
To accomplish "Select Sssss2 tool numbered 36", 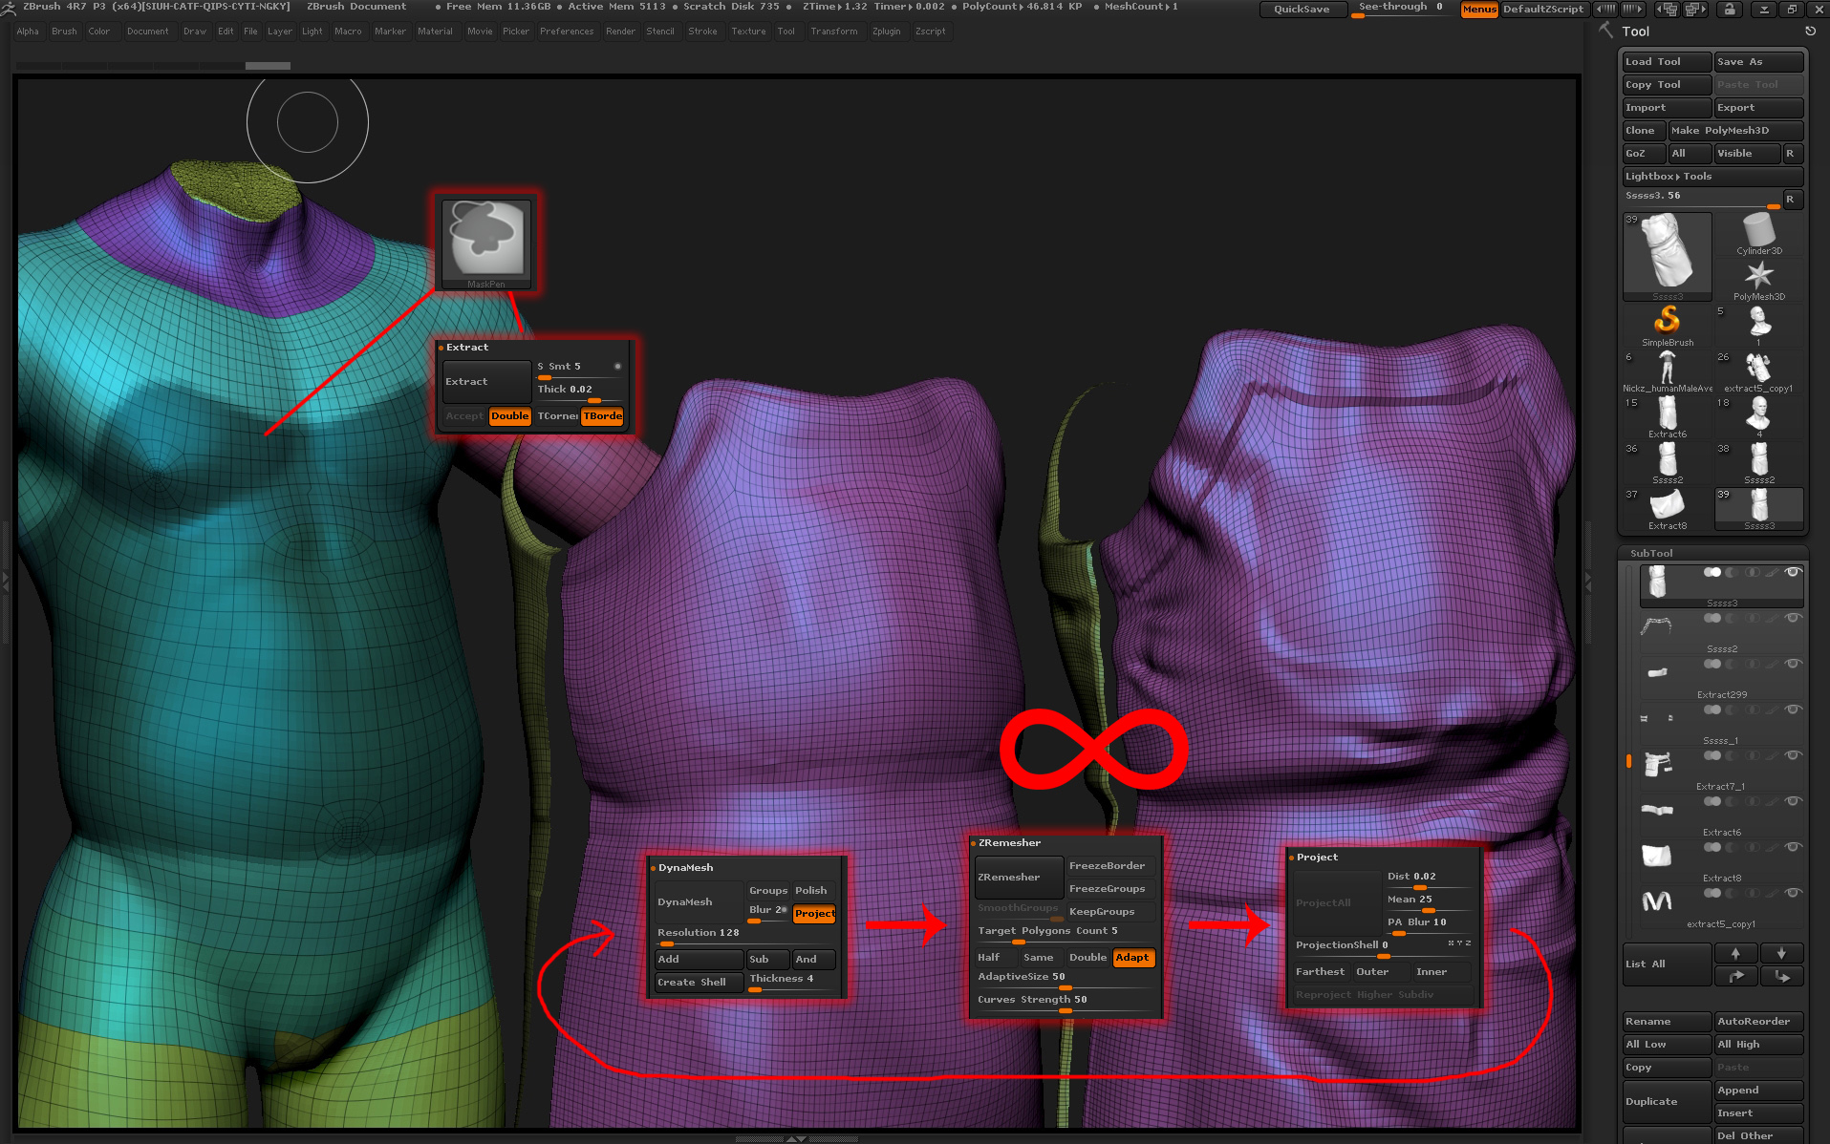I will tap(1667, 463).
